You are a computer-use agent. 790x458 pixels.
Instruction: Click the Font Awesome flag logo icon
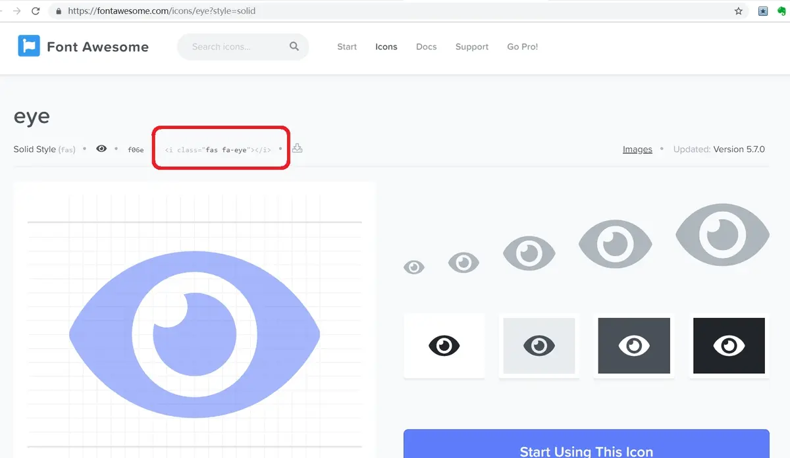pos(29,46)
